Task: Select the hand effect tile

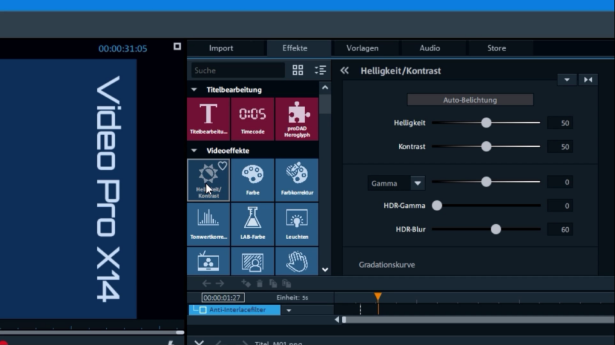Action: click(x=297, y=261)
